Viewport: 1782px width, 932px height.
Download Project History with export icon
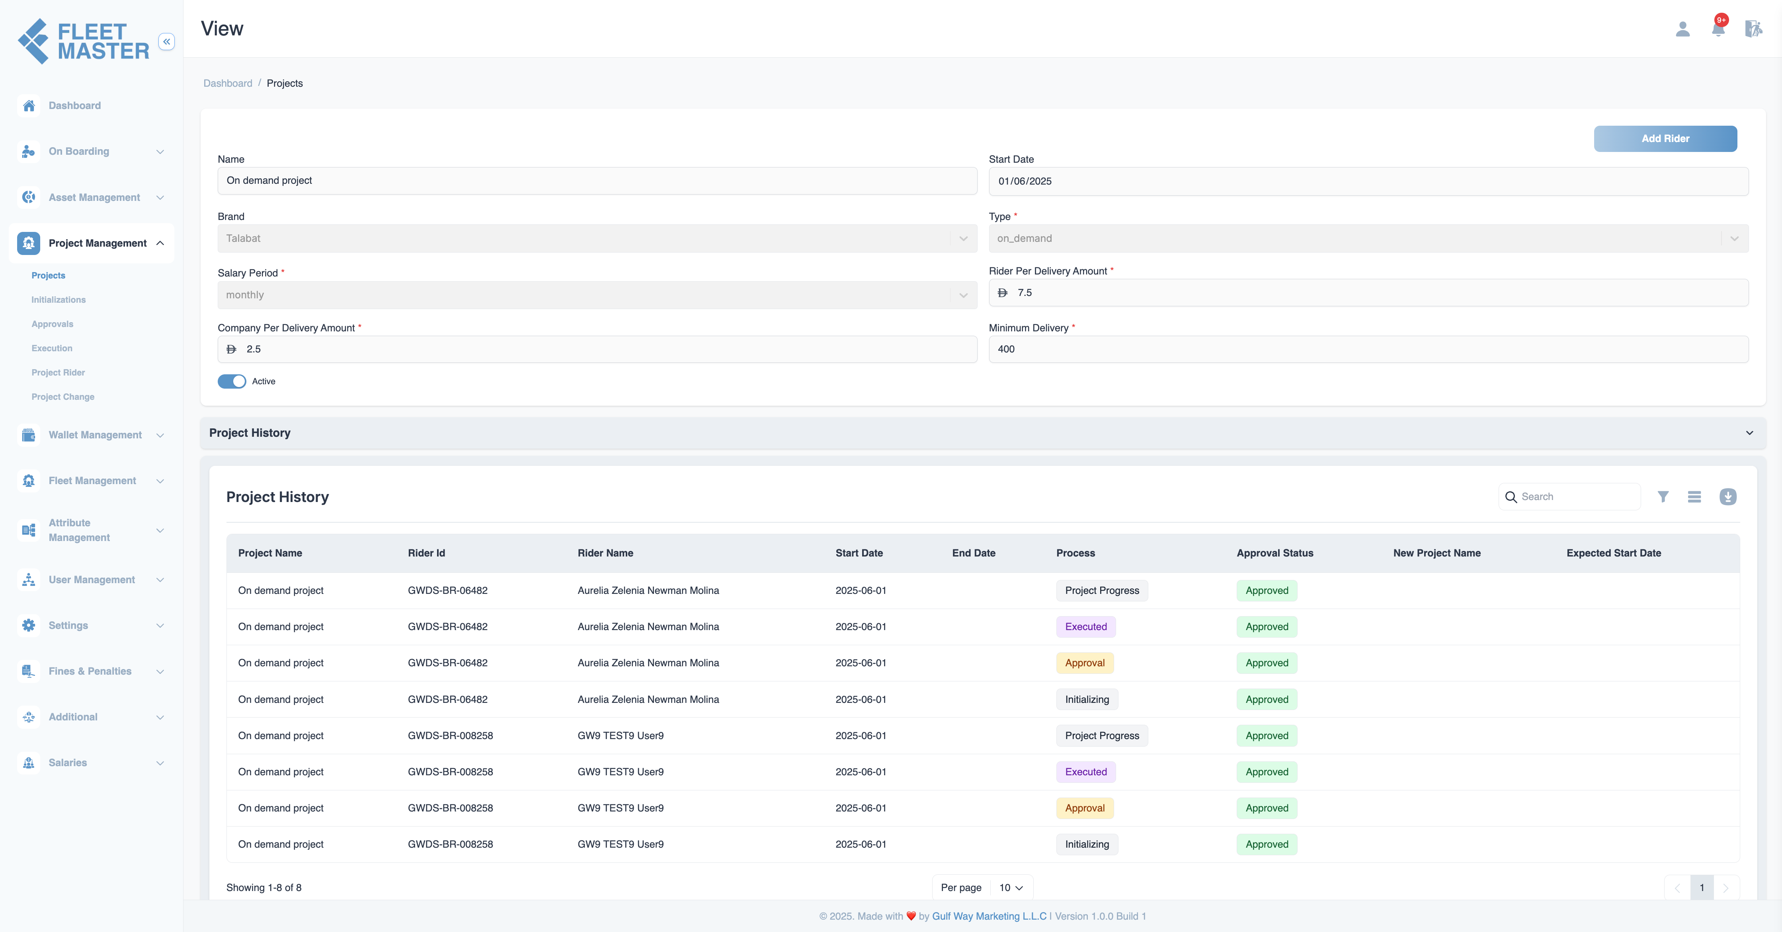(x=1727, y=496)
